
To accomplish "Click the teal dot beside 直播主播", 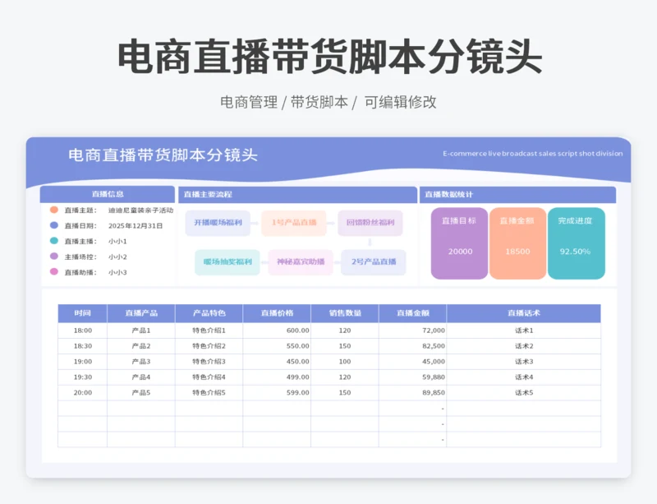I will (x=54, y=241).
